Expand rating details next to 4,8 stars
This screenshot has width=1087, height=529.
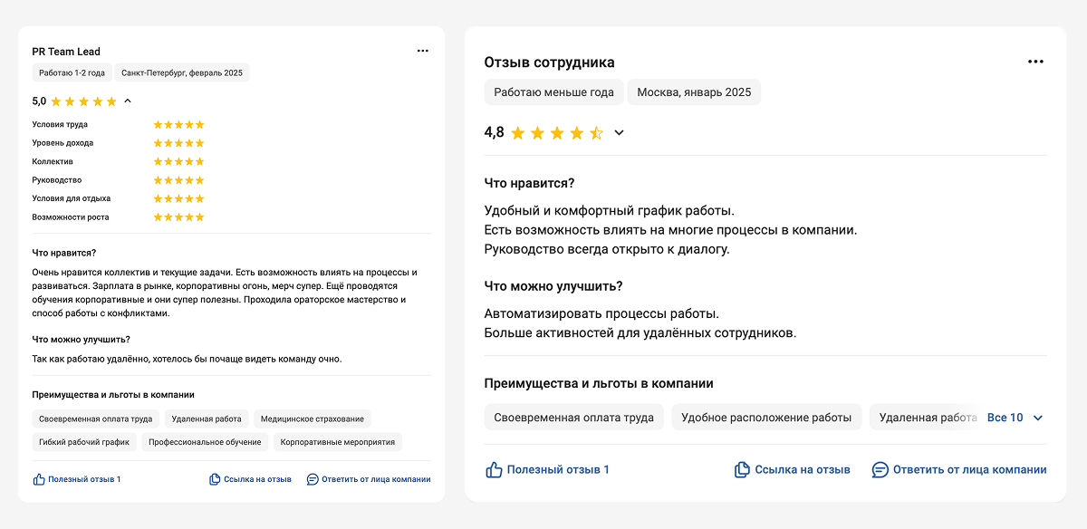tap(620, 133)
